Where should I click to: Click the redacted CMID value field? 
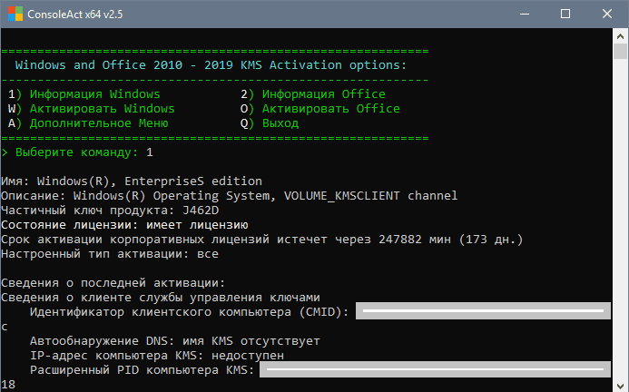pyautogui.click(x=482, y=311)
